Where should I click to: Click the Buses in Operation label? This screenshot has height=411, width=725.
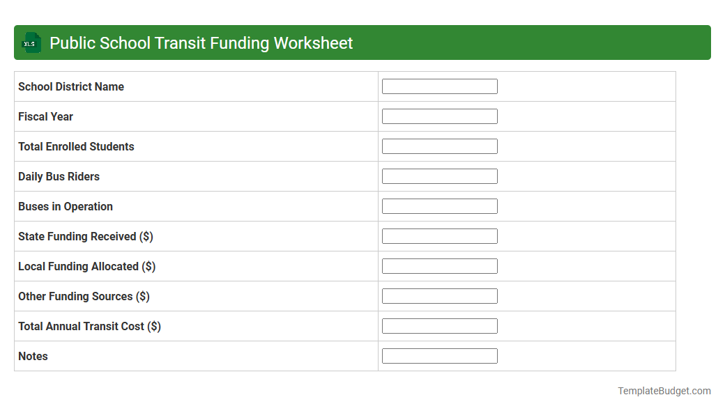tap(65, 206)
